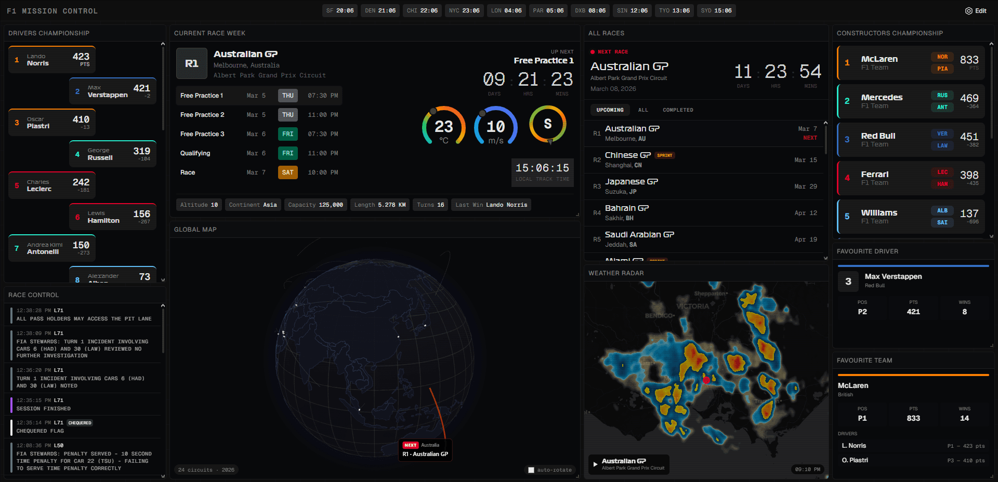Open the Last Win Lando Norris chip
998x482 pixels.
(491, 205)
